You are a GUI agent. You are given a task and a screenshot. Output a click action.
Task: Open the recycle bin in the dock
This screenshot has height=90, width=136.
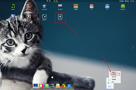(x=69, y=86)
